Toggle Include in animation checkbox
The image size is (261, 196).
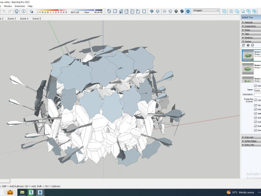(256, 85)
